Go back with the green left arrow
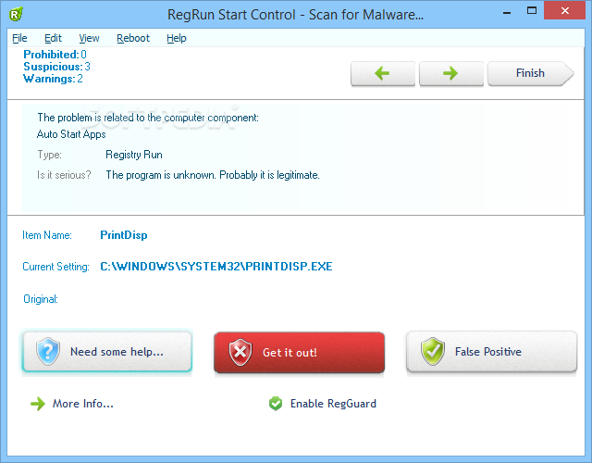 (382, 73)
